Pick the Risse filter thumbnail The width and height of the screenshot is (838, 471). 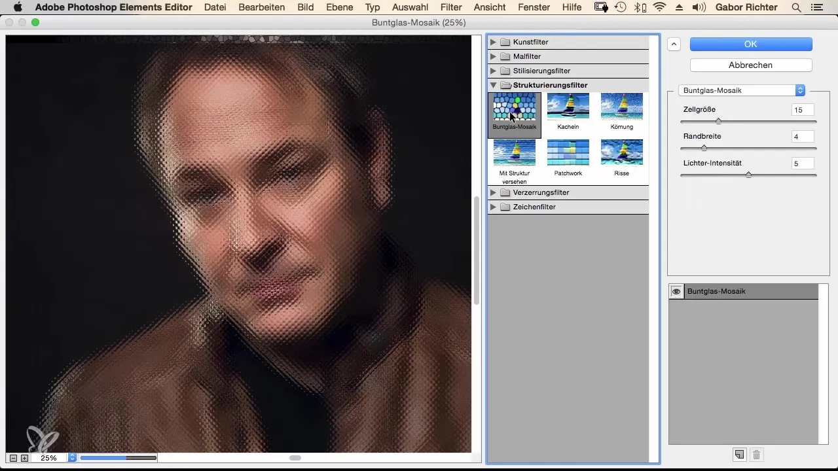[621, 158]
